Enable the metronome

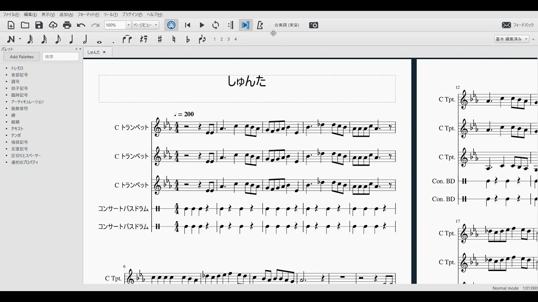(260, 25)
